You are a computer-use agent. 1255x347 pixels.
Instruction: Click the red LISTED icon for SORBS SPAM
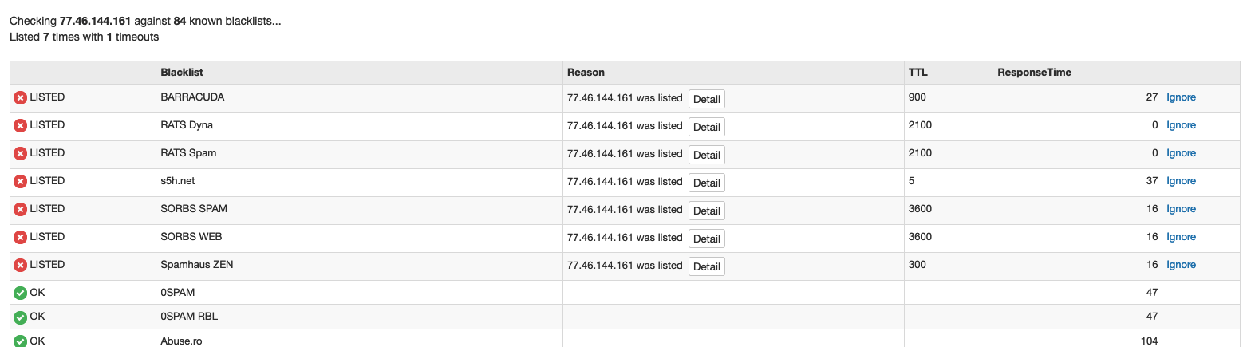20,209
